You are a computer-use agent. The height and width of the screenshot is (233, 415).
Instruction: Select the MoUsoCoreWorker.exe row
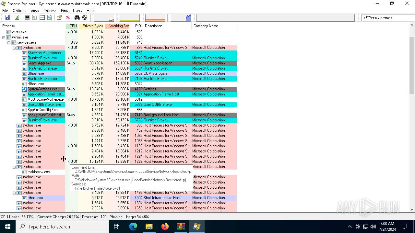tap(119, 99)
